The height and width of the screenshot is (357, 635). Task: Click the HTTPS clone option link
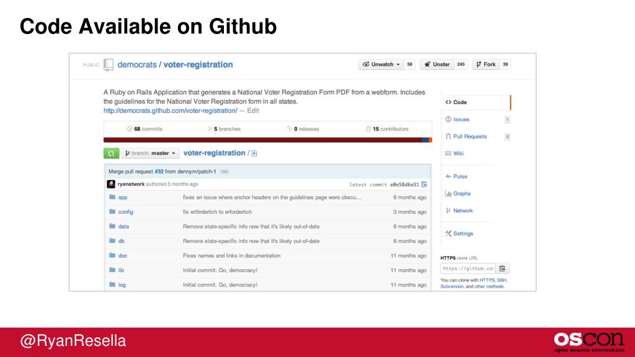pos(487,280)
